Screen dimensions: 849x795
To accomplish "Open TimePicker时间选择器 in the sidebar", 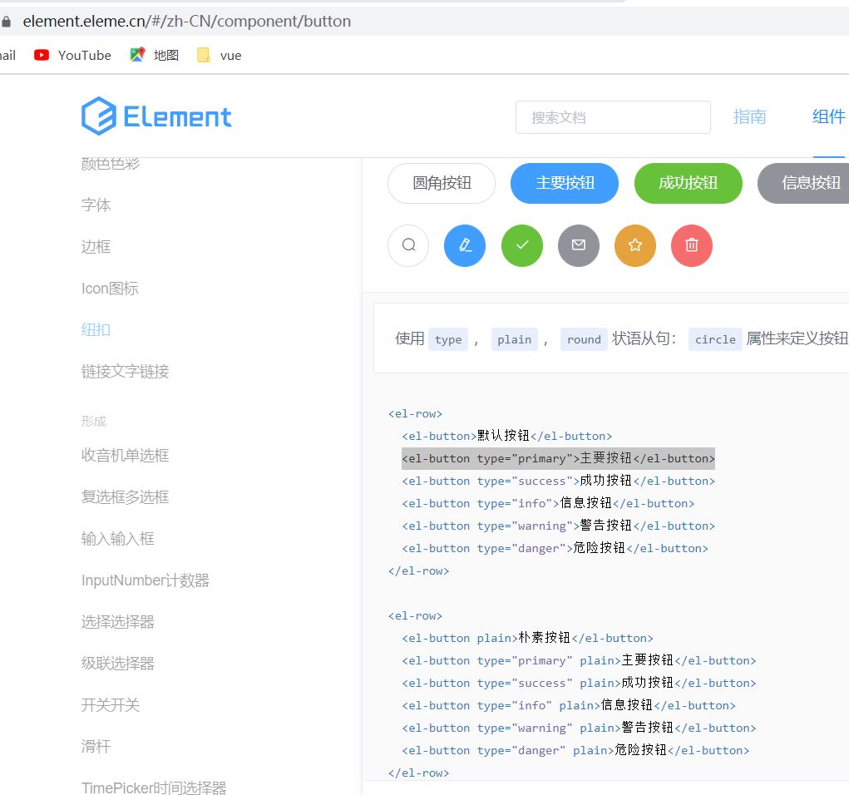I will point(154,788).
